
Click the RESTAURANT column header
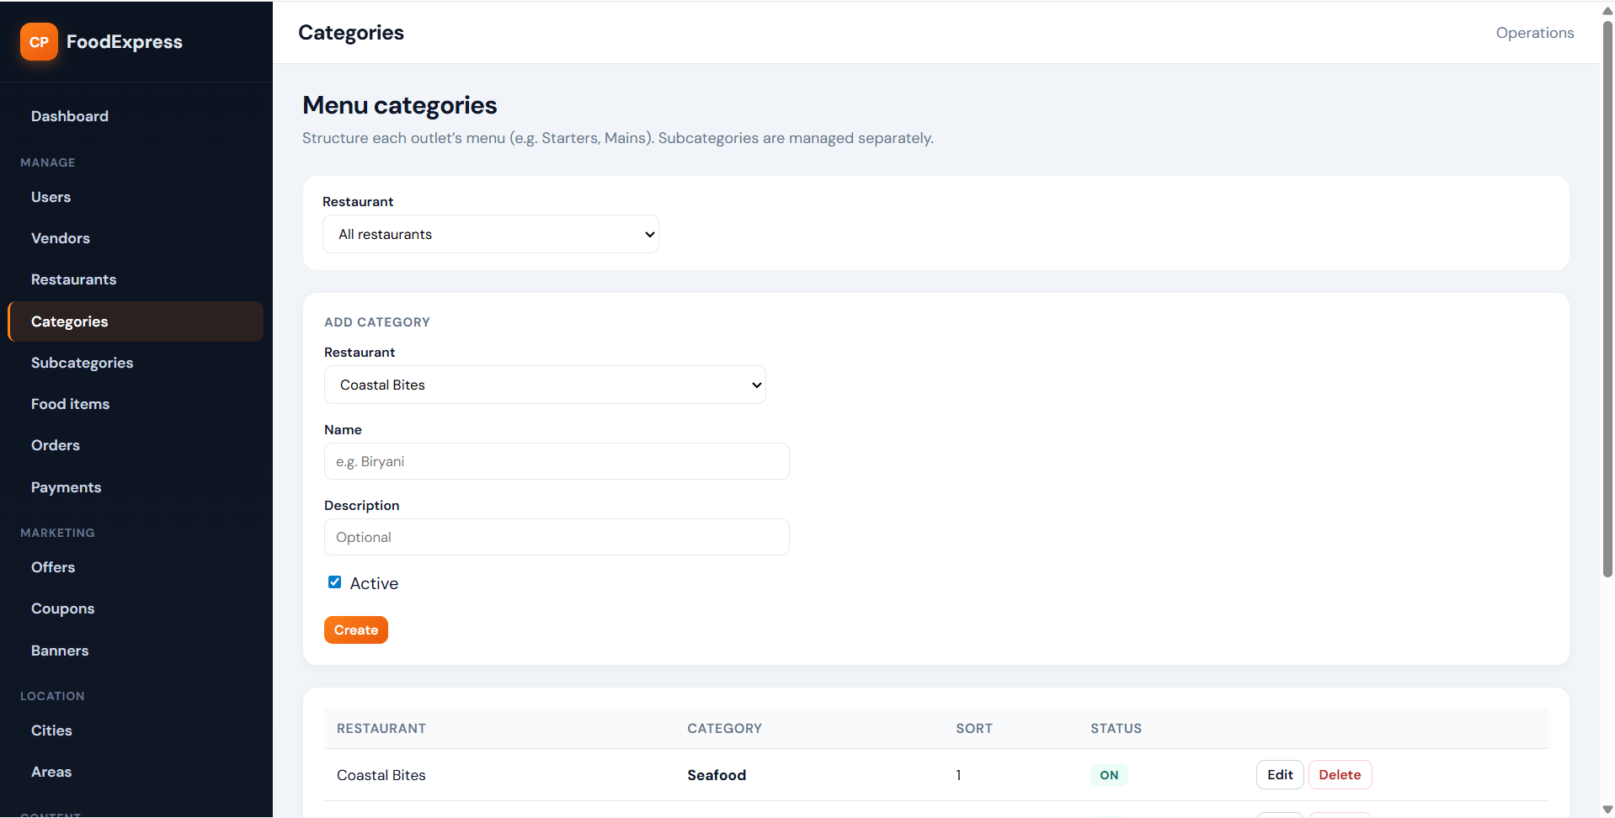(381, 729)
